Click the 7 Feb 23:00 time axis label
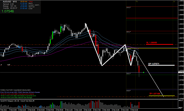The image size is (184, 111). 13,110
